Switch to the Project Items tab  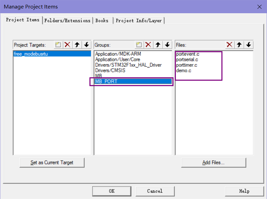point(23,20)
